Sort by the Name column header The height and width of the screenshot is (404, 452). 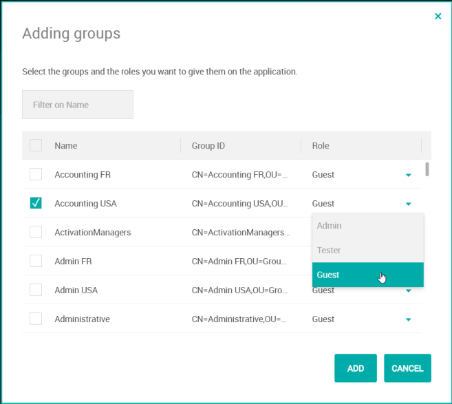coord(66,146)
